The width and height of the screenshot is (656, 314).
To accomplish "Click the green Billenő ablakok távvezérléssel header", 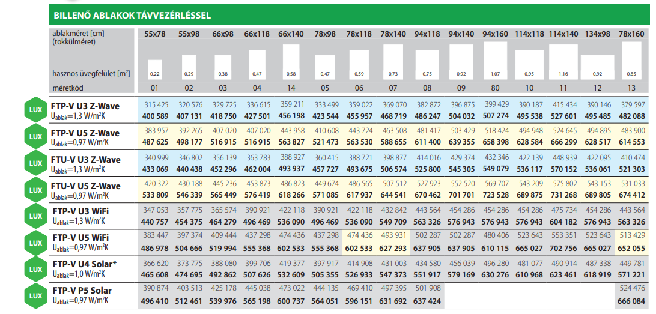I will [x=351, y=16].
